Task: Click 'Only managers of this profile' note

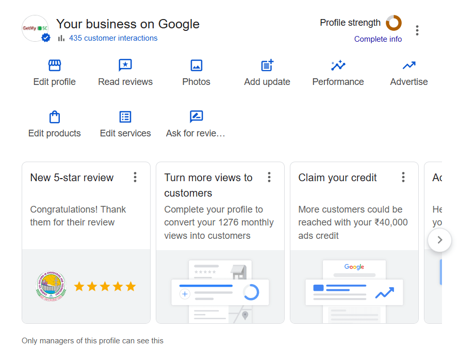Action: (92, 341)
